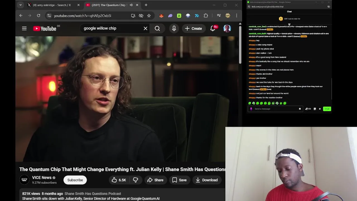Click the crossed-eye tracking protection icon in YouTube window
Viewport: 357px width, 201px height.
(x=141, y=16)
